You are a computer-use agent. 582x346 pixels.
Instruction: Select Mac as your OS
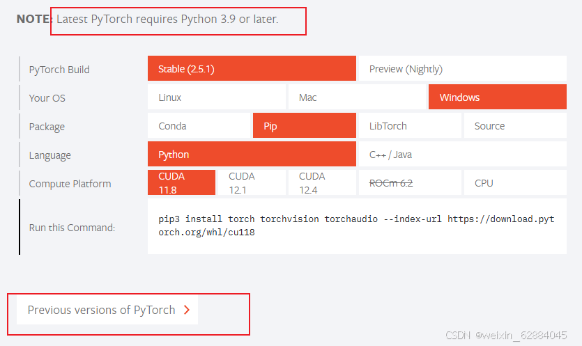[357, 97]
